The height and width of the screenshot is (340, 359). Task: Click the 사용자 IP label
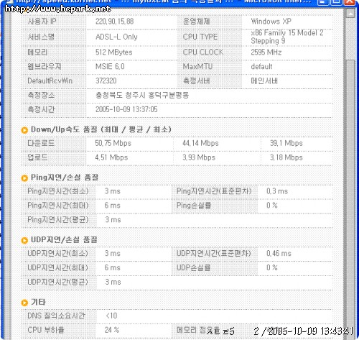(42, 22)
